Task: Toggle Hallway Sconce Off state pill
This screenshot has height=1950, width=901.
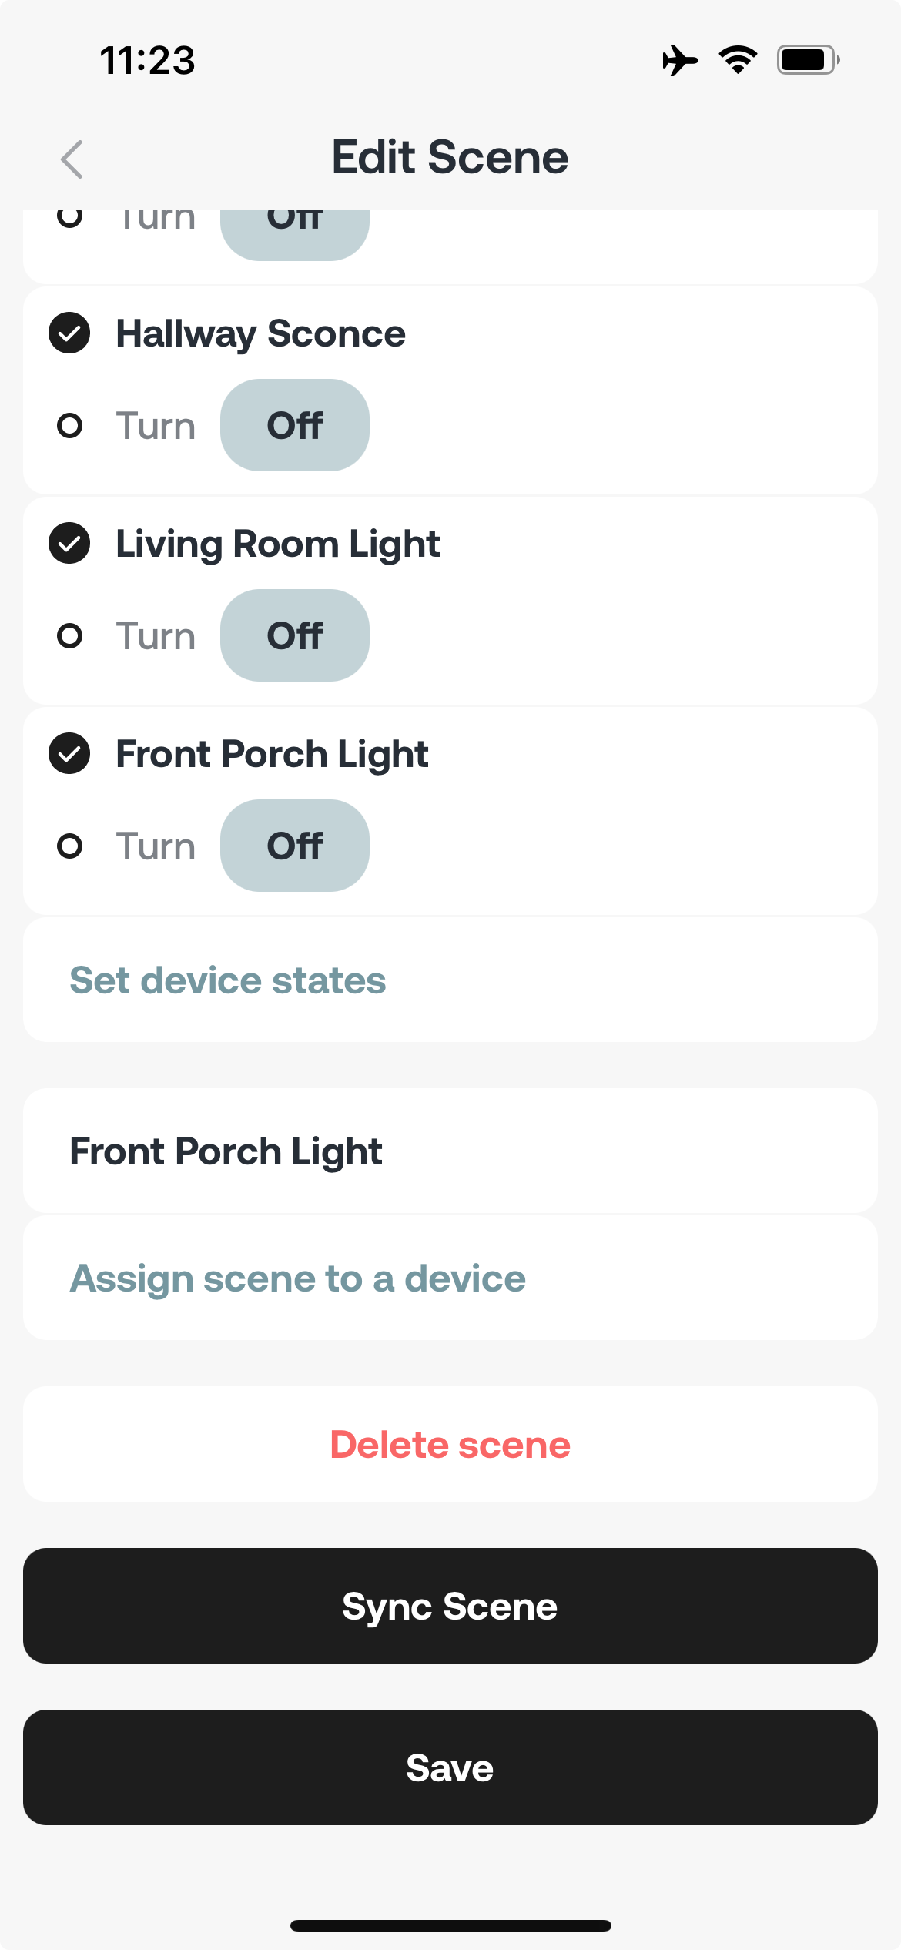Action: (295, 425)
